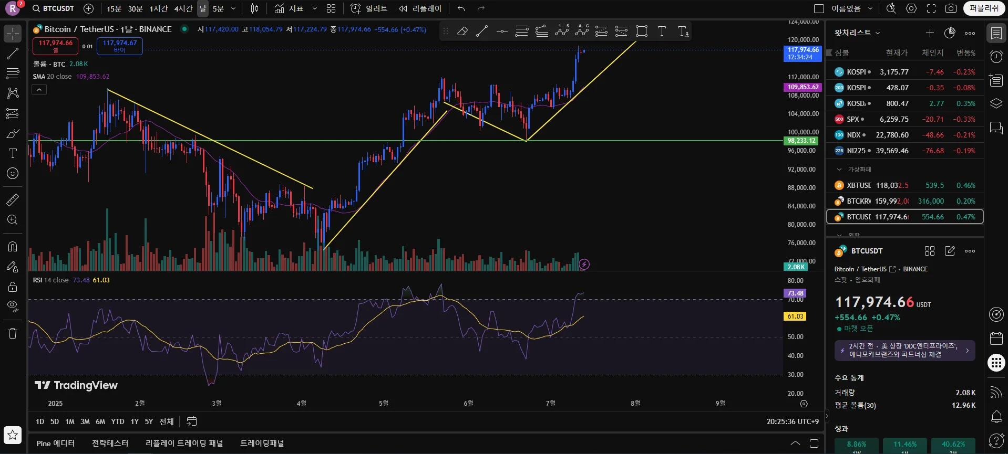Click the layout square checkbox icon
This screenshot has height=454, width=1008.
(819, 8)
